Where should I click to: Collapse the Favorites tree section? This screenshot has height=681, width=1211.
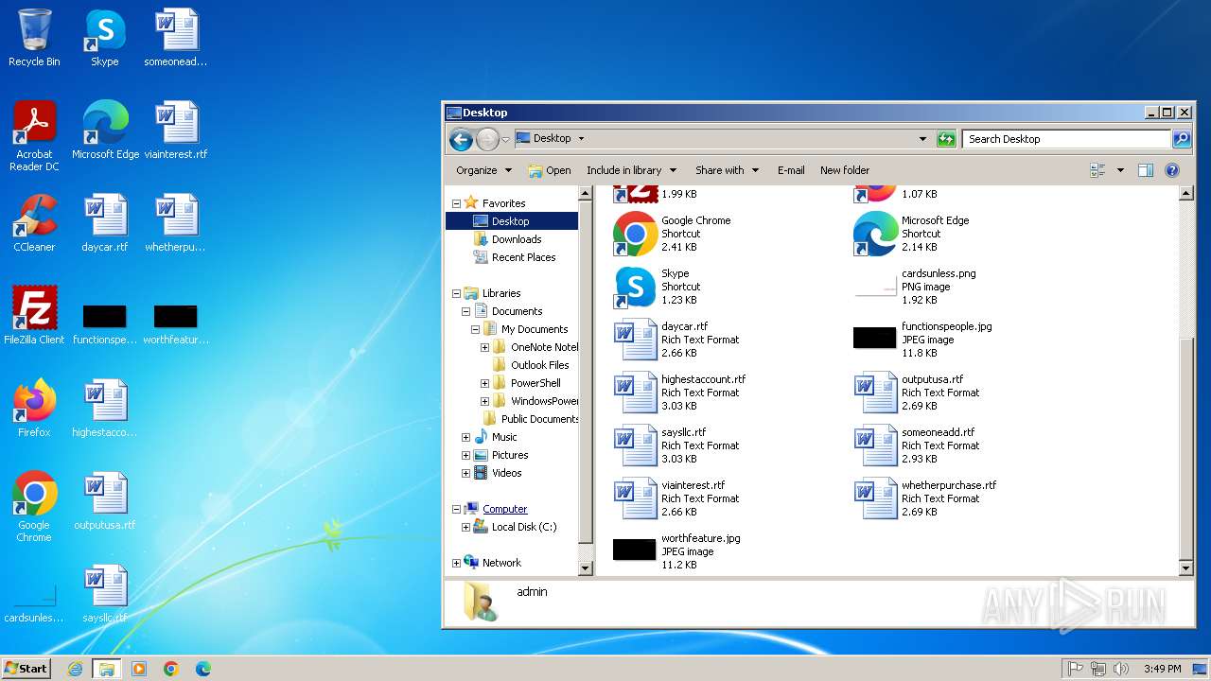pos(456,203)
